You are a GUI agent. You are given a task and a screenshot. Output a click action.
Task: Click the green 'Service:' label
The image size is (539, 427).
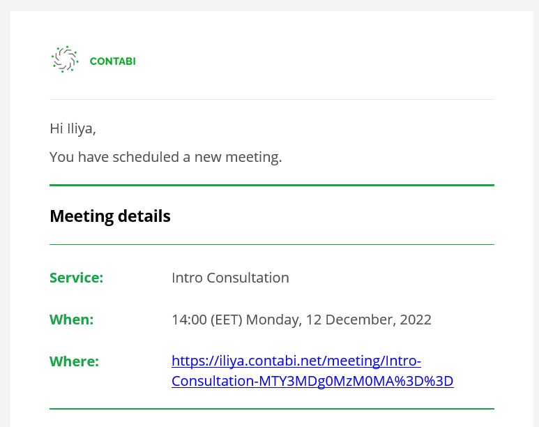coord(76,278)
